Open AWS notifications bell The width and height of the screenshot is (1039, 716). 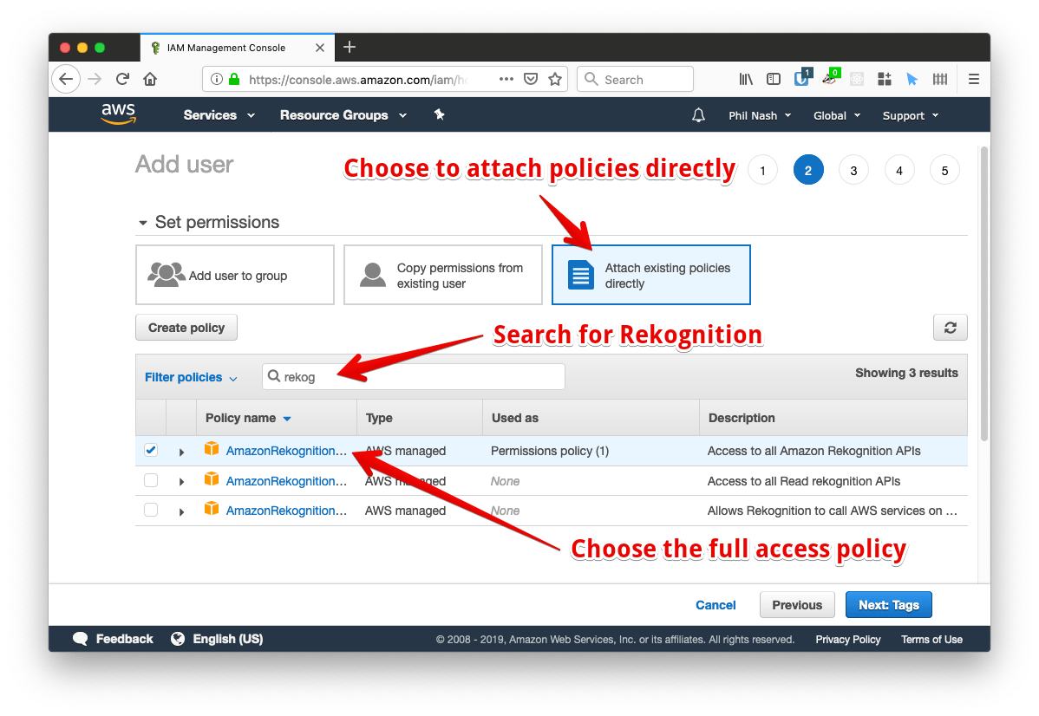pos(698,115)
